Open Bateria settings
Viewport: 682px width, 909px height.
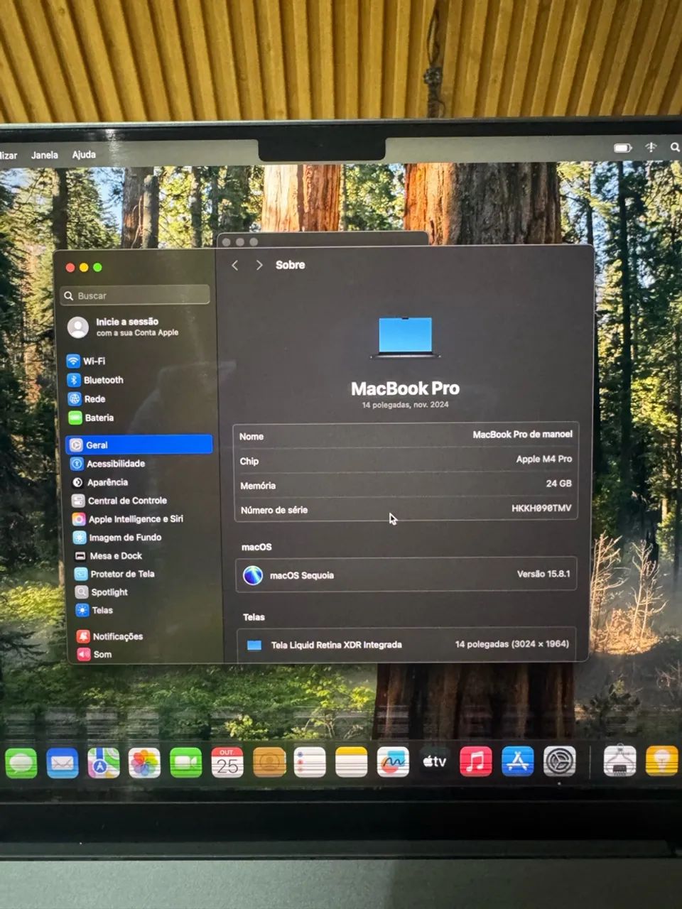pyautogui.click(x=91, y=418)
